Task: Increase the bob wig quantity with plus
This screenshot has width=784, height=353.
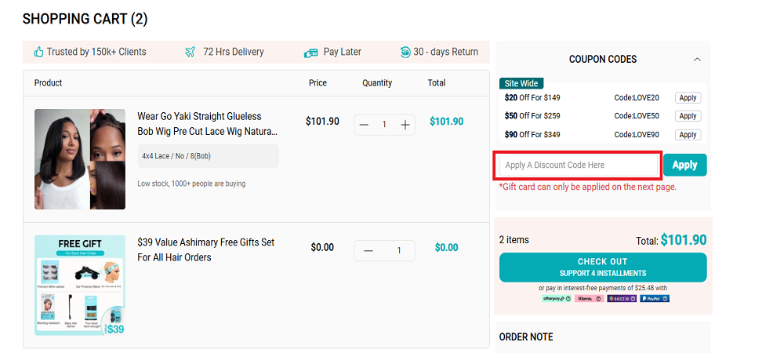Action: click(405, 125)
